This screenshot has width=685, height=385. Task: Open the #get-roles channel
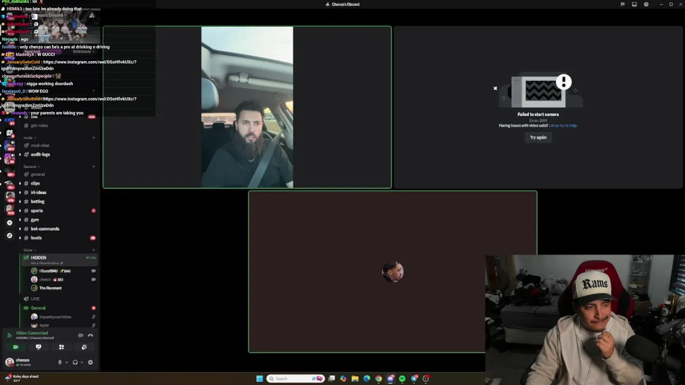click(59, 126)
